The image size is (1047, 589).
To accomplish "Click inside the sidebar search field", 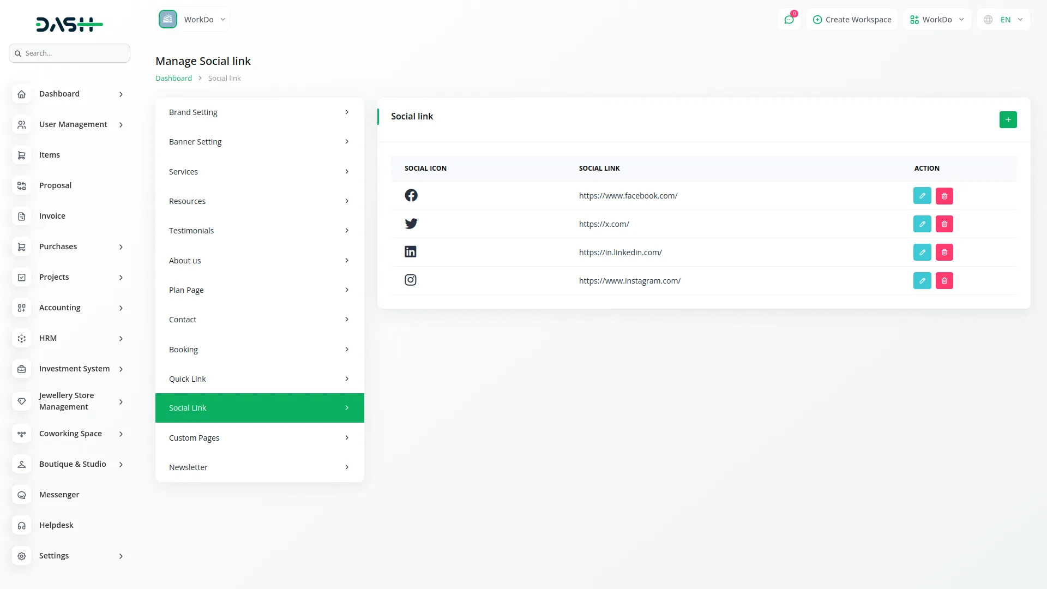I will coord(69,53).
